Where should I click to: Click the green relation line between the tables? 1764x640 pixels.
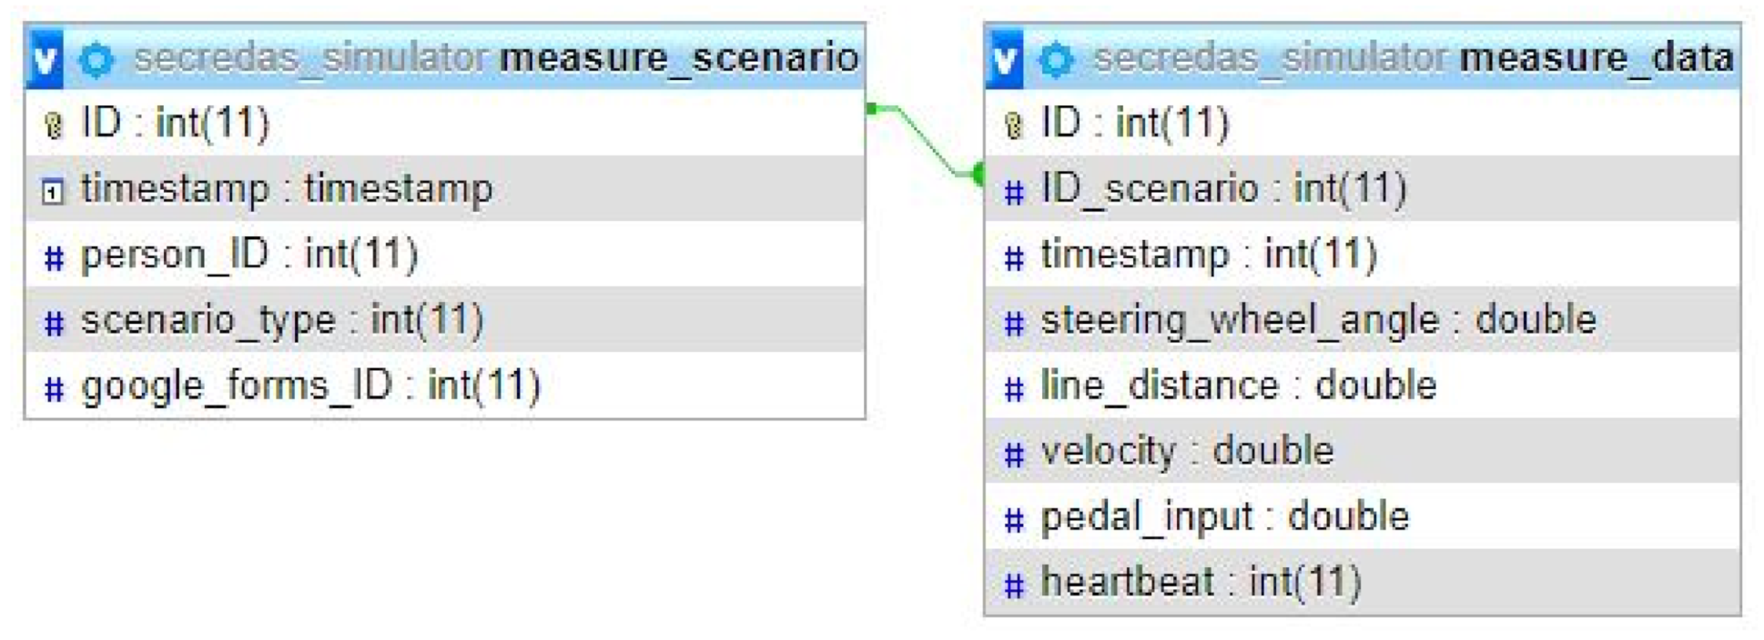pos(926,140)
